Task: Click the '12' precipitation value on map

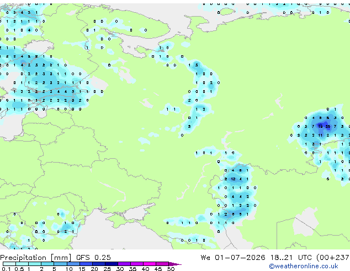Action: 233,179
